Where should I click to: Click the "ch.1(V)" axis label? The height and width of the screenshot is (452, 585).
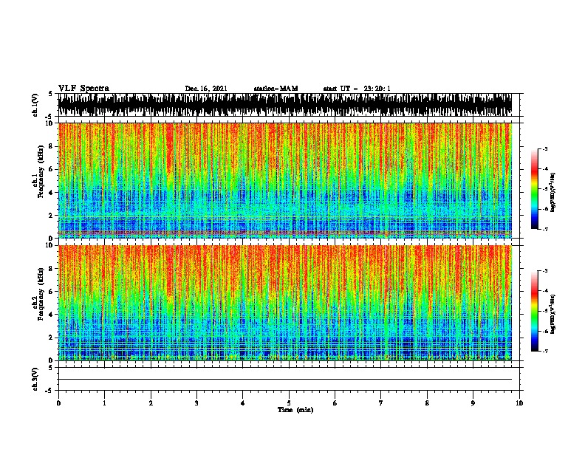35,105
